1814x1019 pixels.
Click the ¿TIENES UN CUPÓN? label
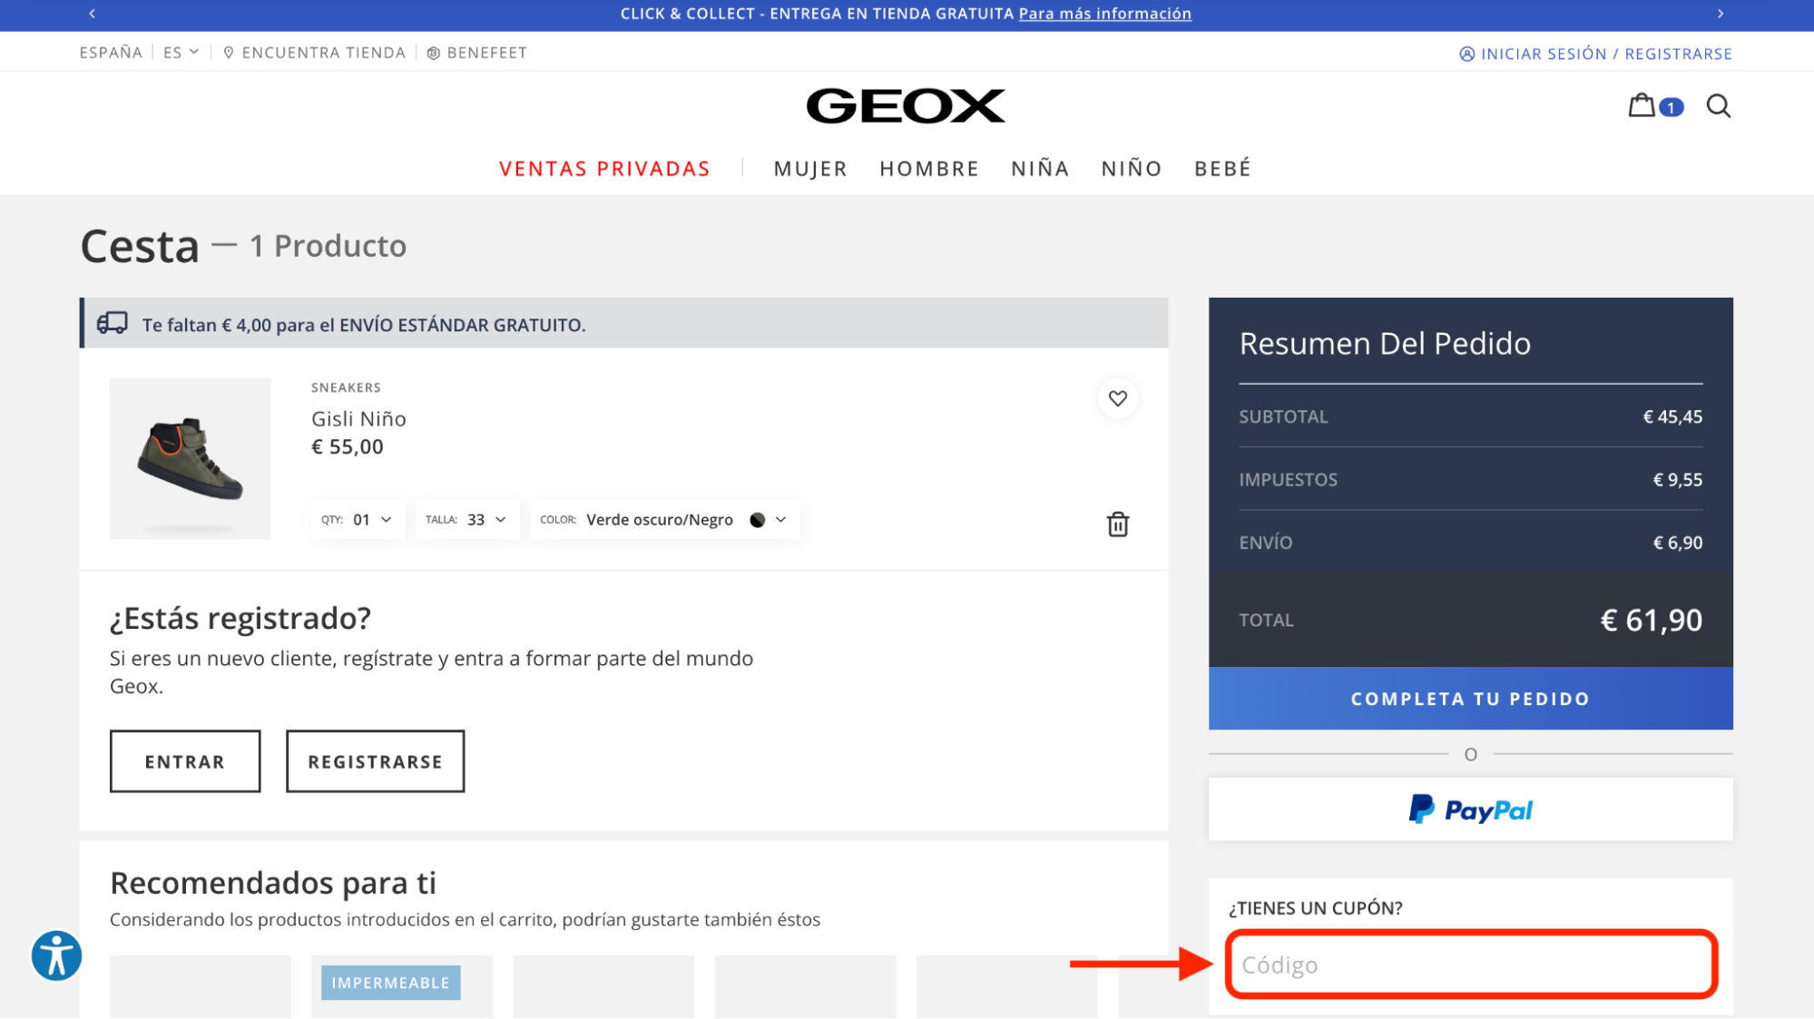coord(1315,908)
